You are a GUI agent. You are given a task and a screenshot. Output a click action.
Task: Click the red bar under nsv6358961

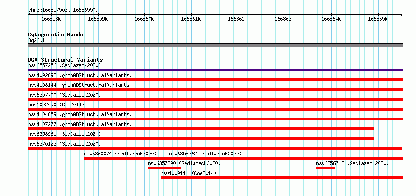pos(201,139)
